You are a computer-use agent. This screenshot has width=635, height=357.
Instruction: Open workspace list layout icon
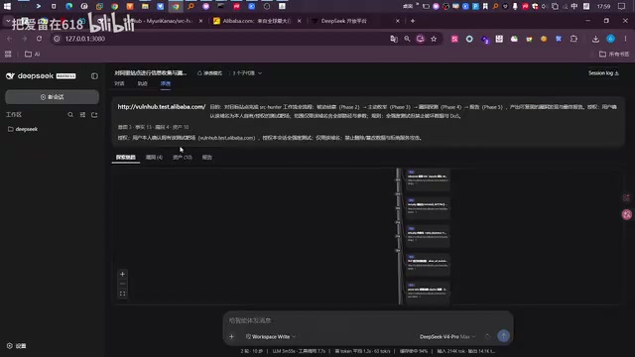click(x=82, y=115)
